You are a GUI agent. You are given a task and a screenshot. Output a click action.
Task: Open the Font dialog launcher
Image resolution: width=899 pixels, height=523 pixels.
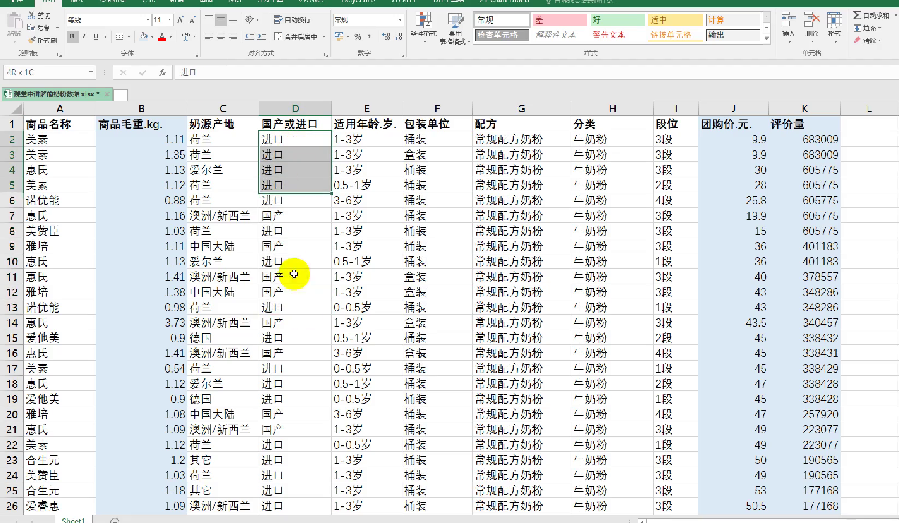tap(196, 55)
